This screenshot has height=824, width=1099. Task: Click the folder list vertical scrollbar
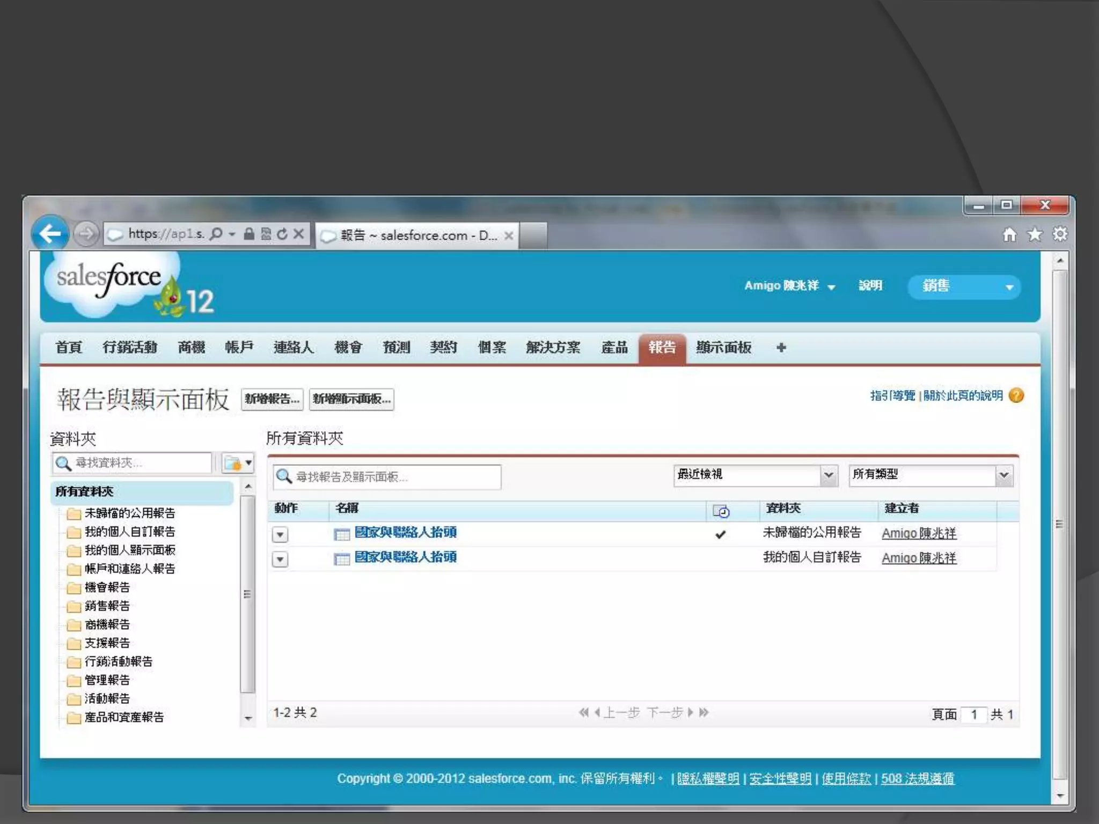coord(247,593)
